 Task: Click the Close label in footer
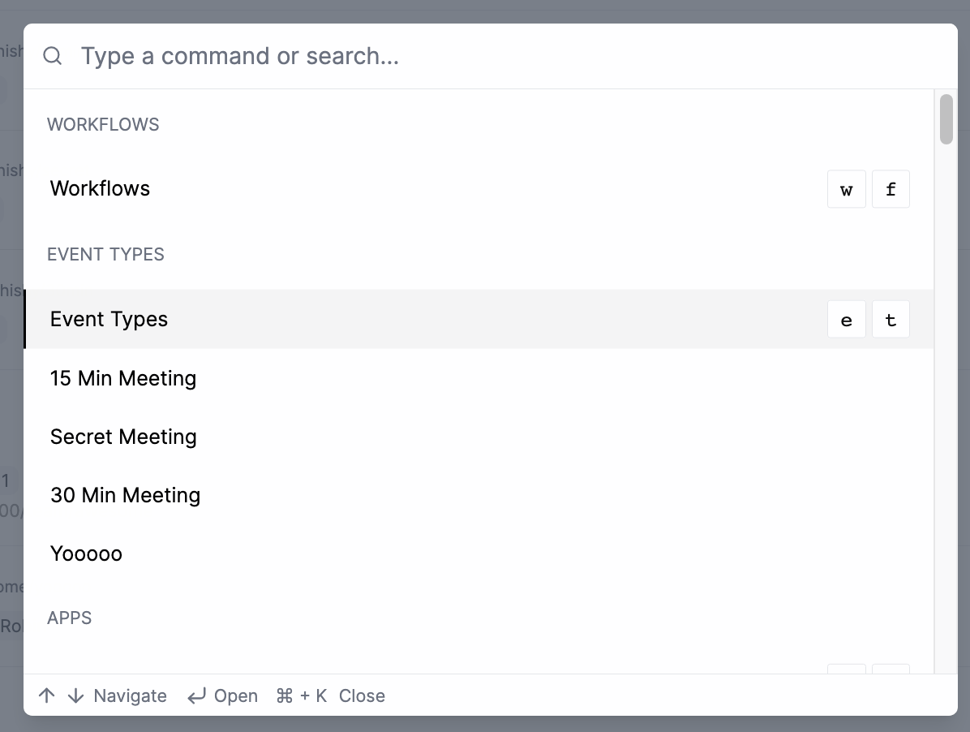(362, 696)
